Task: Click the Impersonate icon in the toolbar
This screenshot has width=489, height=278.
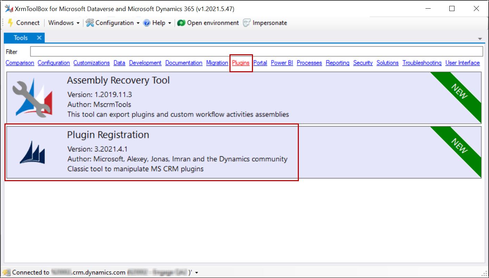Action: (246, 23)
